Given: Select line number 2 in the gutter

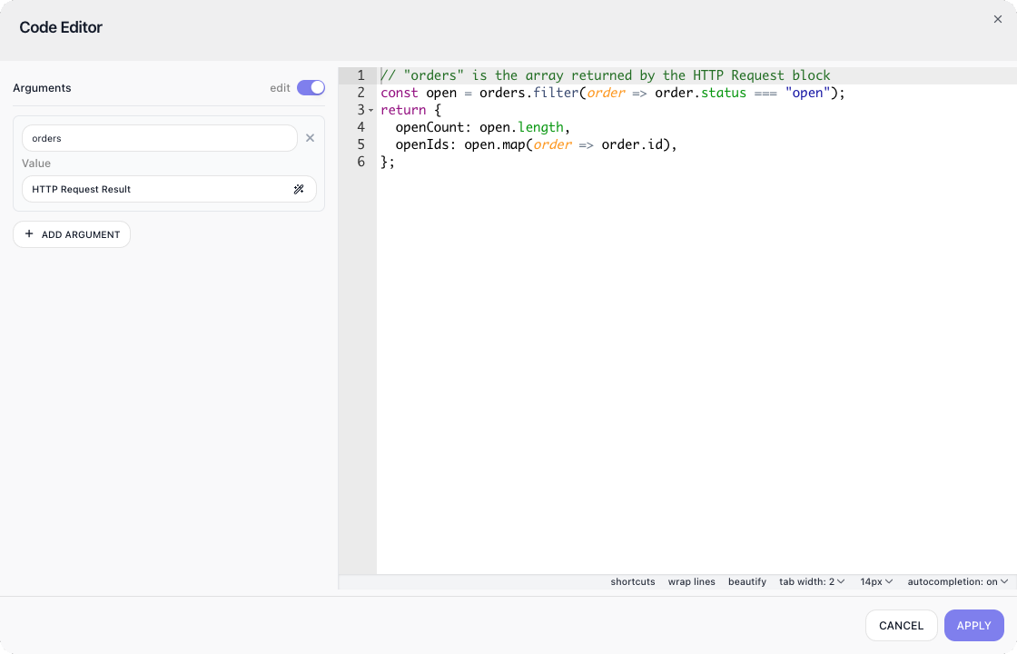Looking at the screenshot, I should tap(361, 93).
